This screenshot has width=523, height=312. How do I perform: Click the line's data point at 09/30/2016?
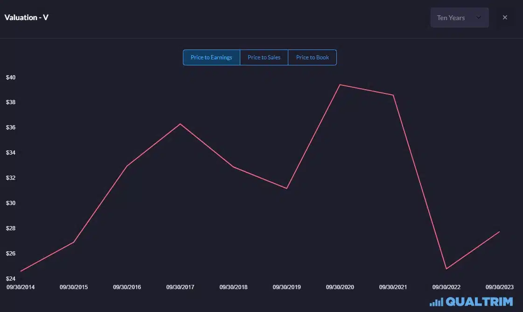(127, 166)
